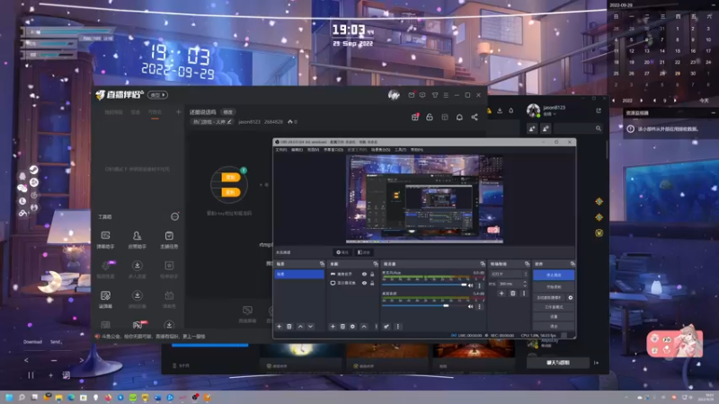Open source properties gear in Sources toolbar

point(352,327)
